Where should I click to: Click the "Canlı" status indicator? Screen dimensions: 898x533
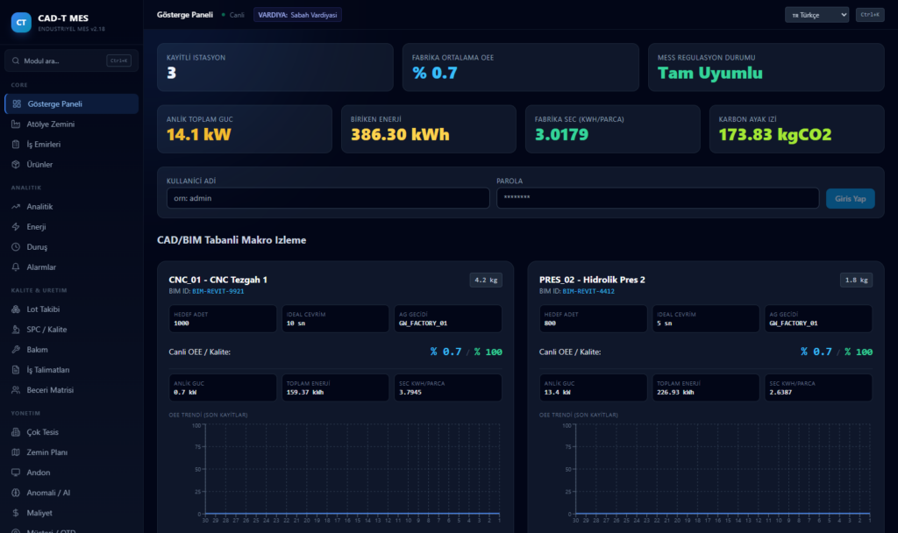click(x=233, y=15)
